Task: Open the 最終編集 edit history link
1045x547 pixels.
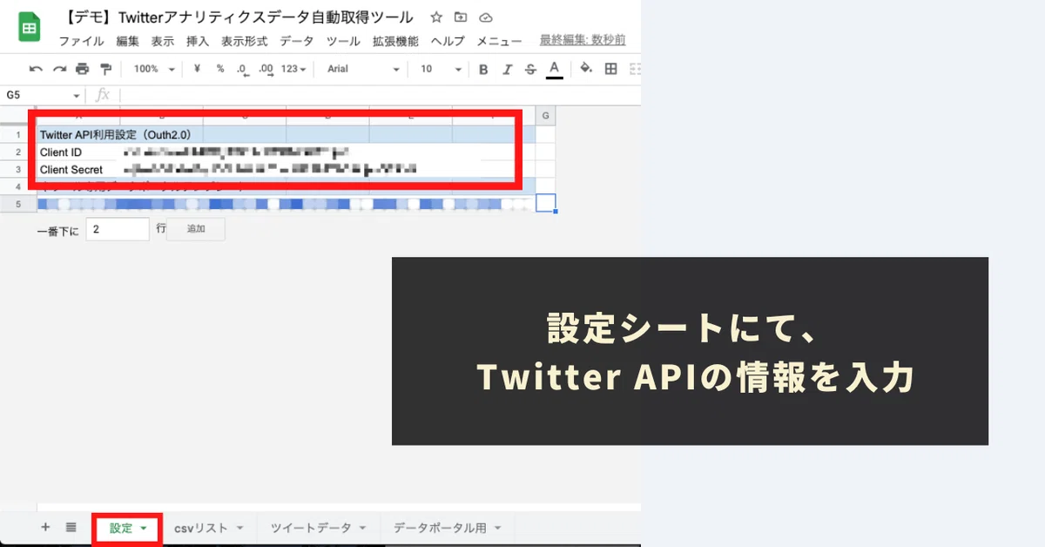Action: point(582,40)
